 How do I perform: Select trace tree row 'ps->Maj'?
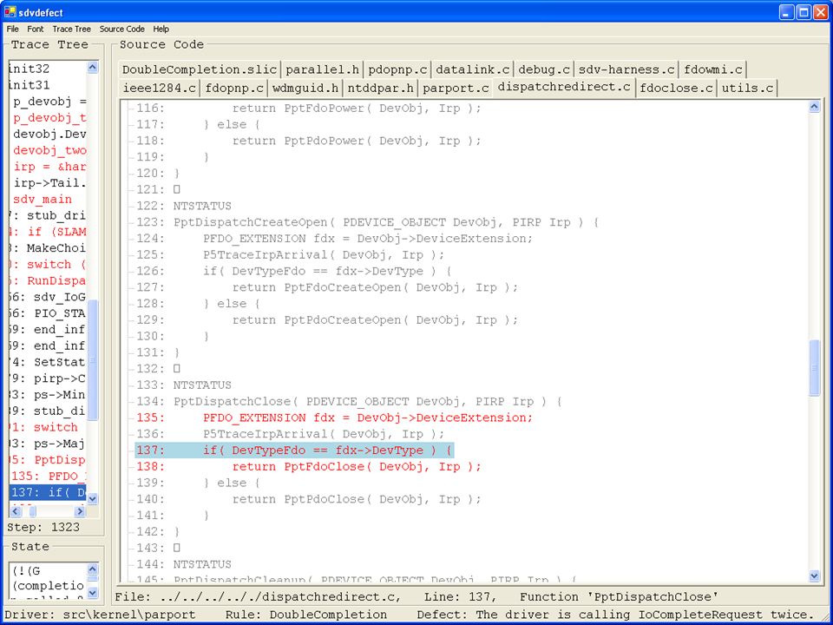[48, 444]
